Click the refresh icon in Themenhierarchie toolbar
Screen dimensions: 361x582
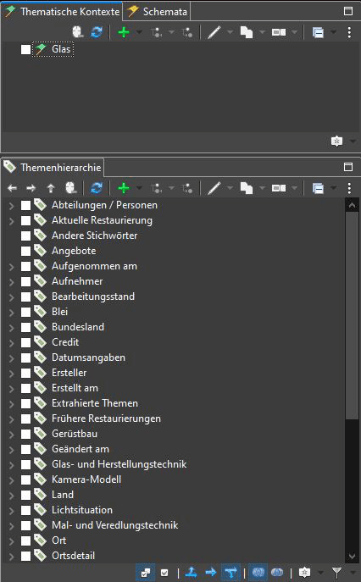(x=97, y=188)
